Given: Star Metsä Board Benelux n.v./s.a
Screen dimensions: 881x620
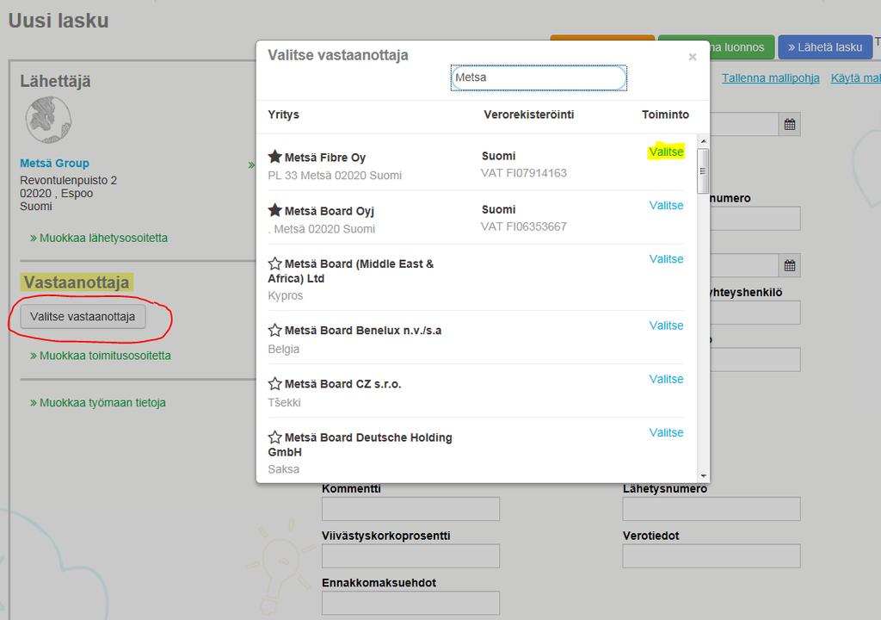Looking at the screenshot, I should click(x=274, y=330).
